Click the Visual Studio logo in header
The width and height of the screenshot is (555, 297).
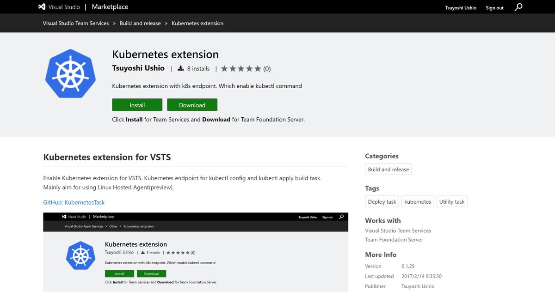coord(59,7)
